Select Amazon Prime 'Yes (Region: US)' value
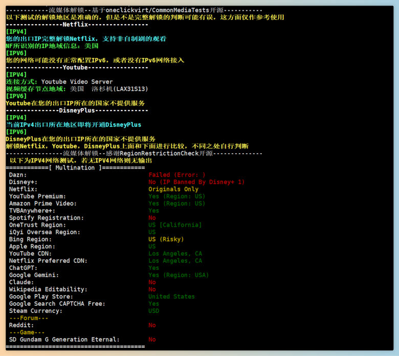This screenshot has height=356, width=399. [177, 203]
